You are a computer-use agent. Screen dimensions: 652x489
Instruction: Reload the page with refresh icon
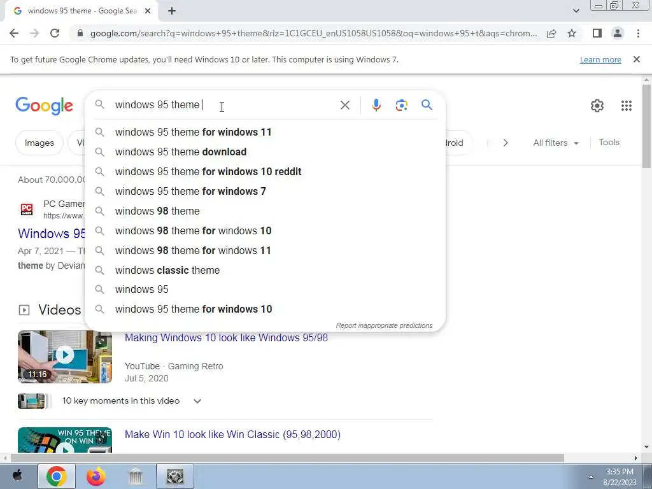pyautogui.click(x=55, y=33)
